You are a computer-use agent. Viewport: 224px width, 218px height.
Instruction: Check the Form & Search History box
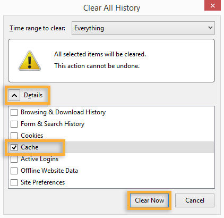tap(14, 124)
